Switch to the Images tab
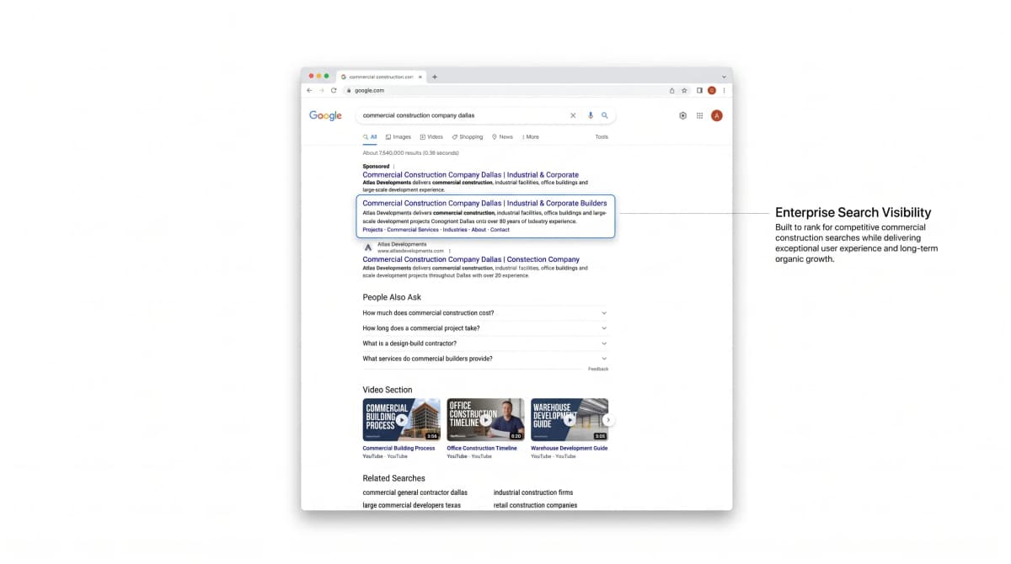 point(399,136)
